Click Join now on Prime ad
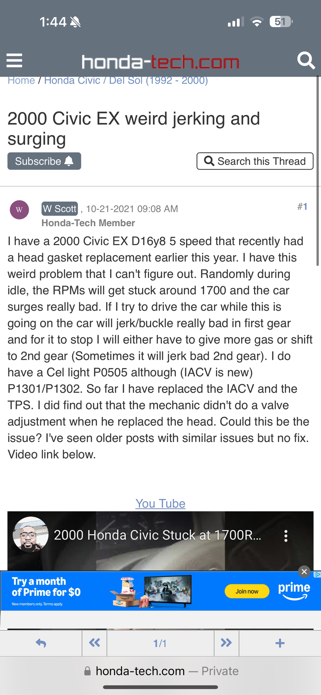The width and height of the screenshot is (321, 695). (247, 591)
